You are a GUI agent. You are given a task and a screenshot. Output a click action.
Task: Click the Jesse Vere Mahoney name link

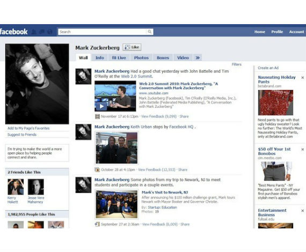click(36, 200)
